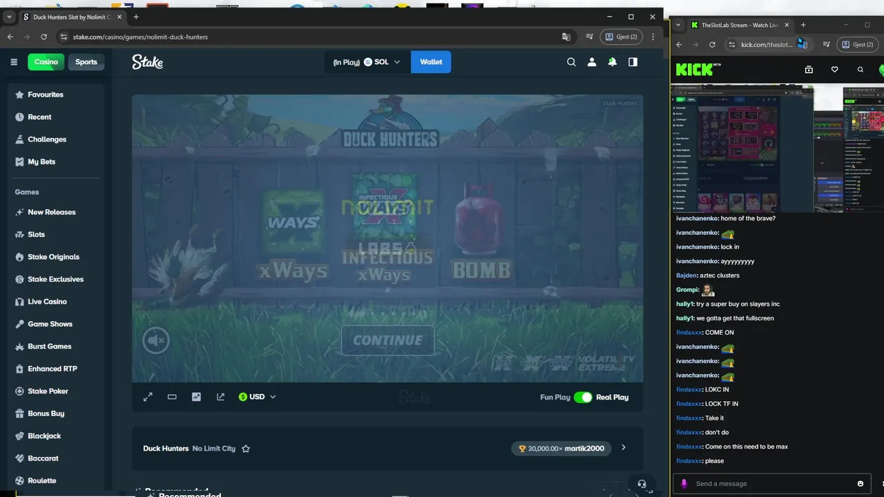Screen dimensions: 884x497
Task: Open the Stake hamburger menu
Action: point(14,62)
